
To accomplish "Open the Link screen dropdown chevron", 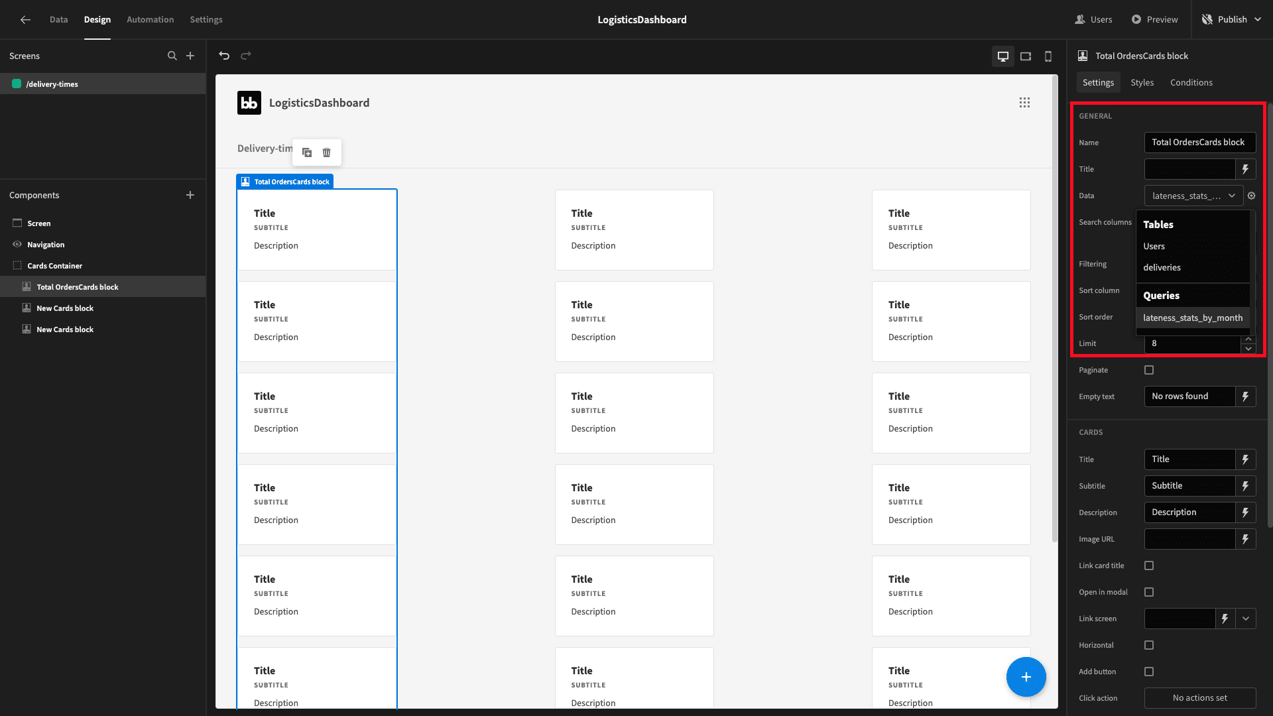I will 1246,619.
